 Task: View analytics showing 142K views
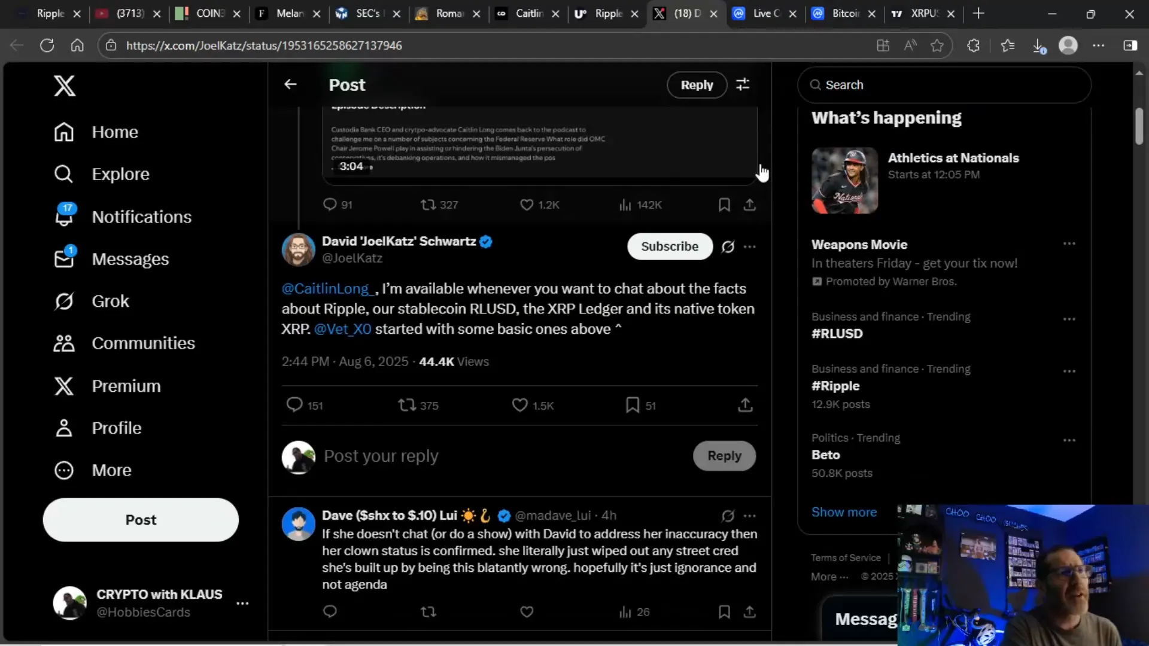coord(640,205)
